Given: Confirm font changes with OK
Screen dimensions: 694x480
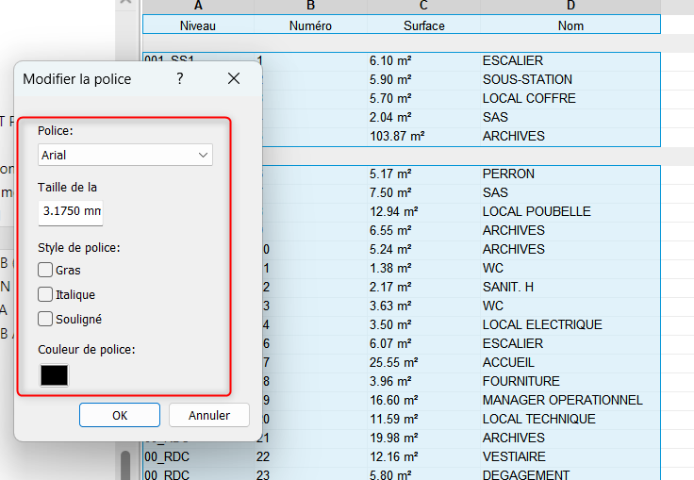Looking at the screenshot, I should (120, 415).
